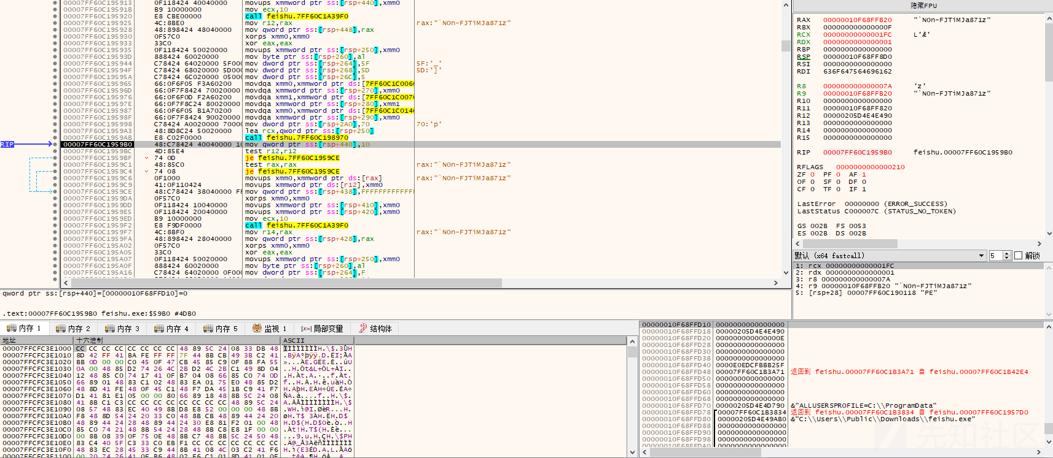Click stack panel horizontal scroll left arrow

[643, 452]
